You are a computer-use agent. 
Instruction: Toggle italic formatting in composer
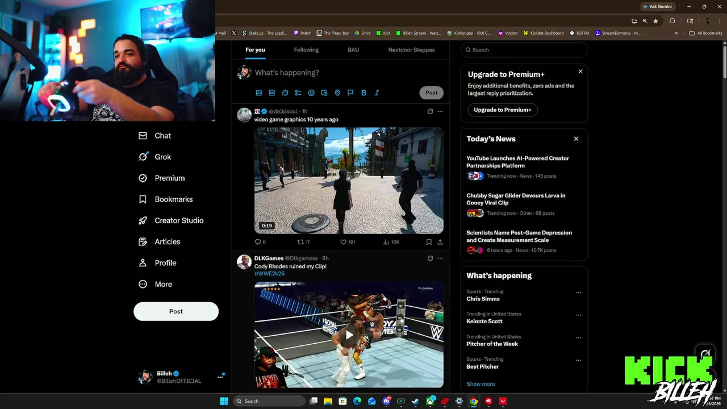(377, 93)
